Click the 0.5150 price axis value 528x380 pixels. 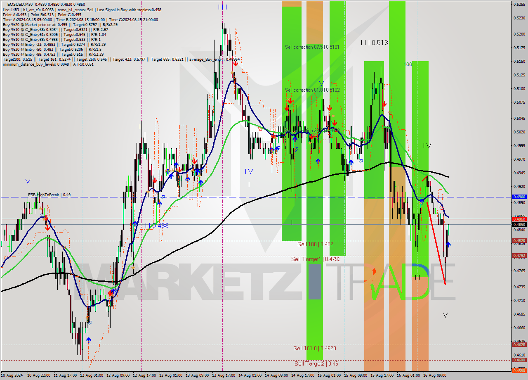(x=519, y=61)
